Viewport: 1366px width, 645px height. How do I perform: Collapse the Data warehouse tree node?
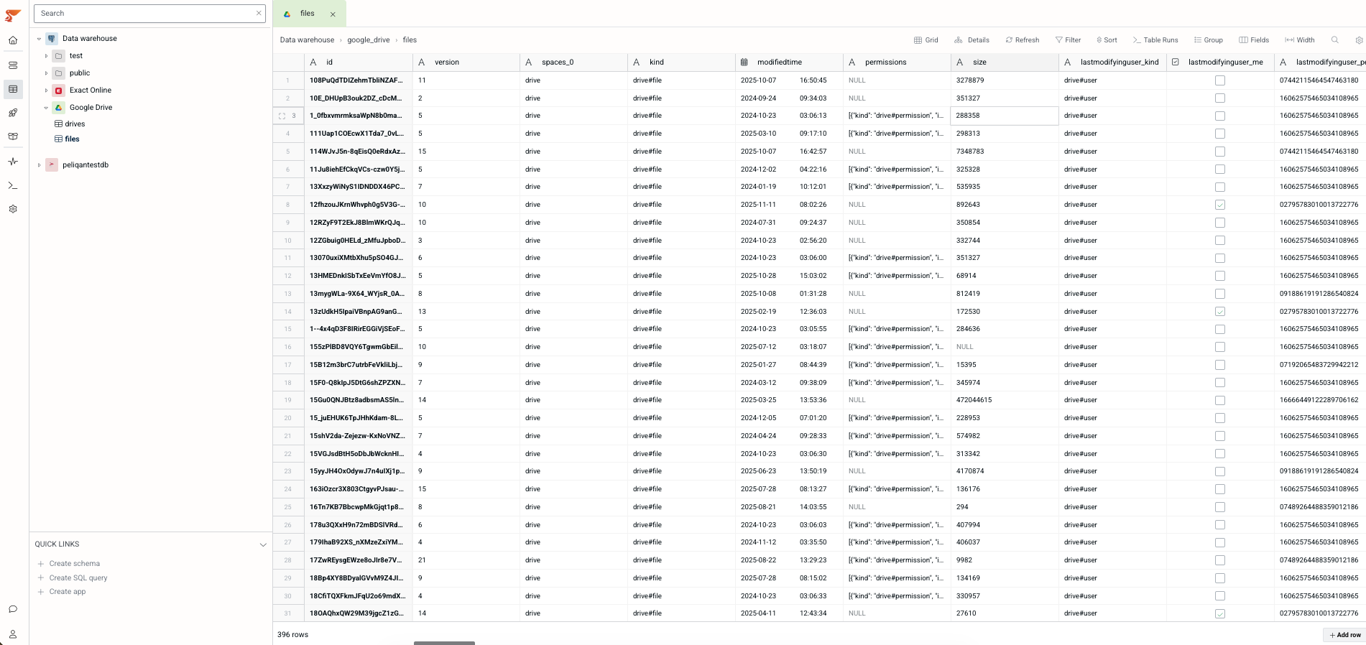pyautogui.click(x=39, y=39)
